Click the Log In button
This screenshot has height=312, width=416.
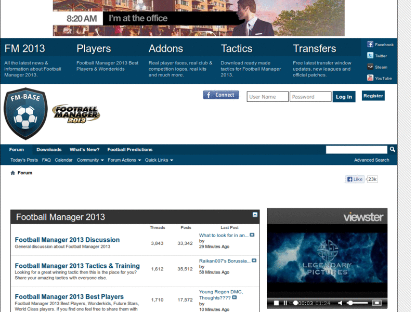tap(344, 97)
